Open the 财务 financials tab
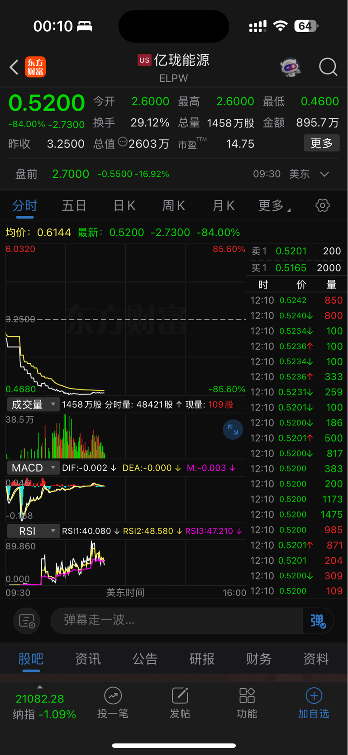This screenshot has width=348, height=755. click(x=259, y=659)
